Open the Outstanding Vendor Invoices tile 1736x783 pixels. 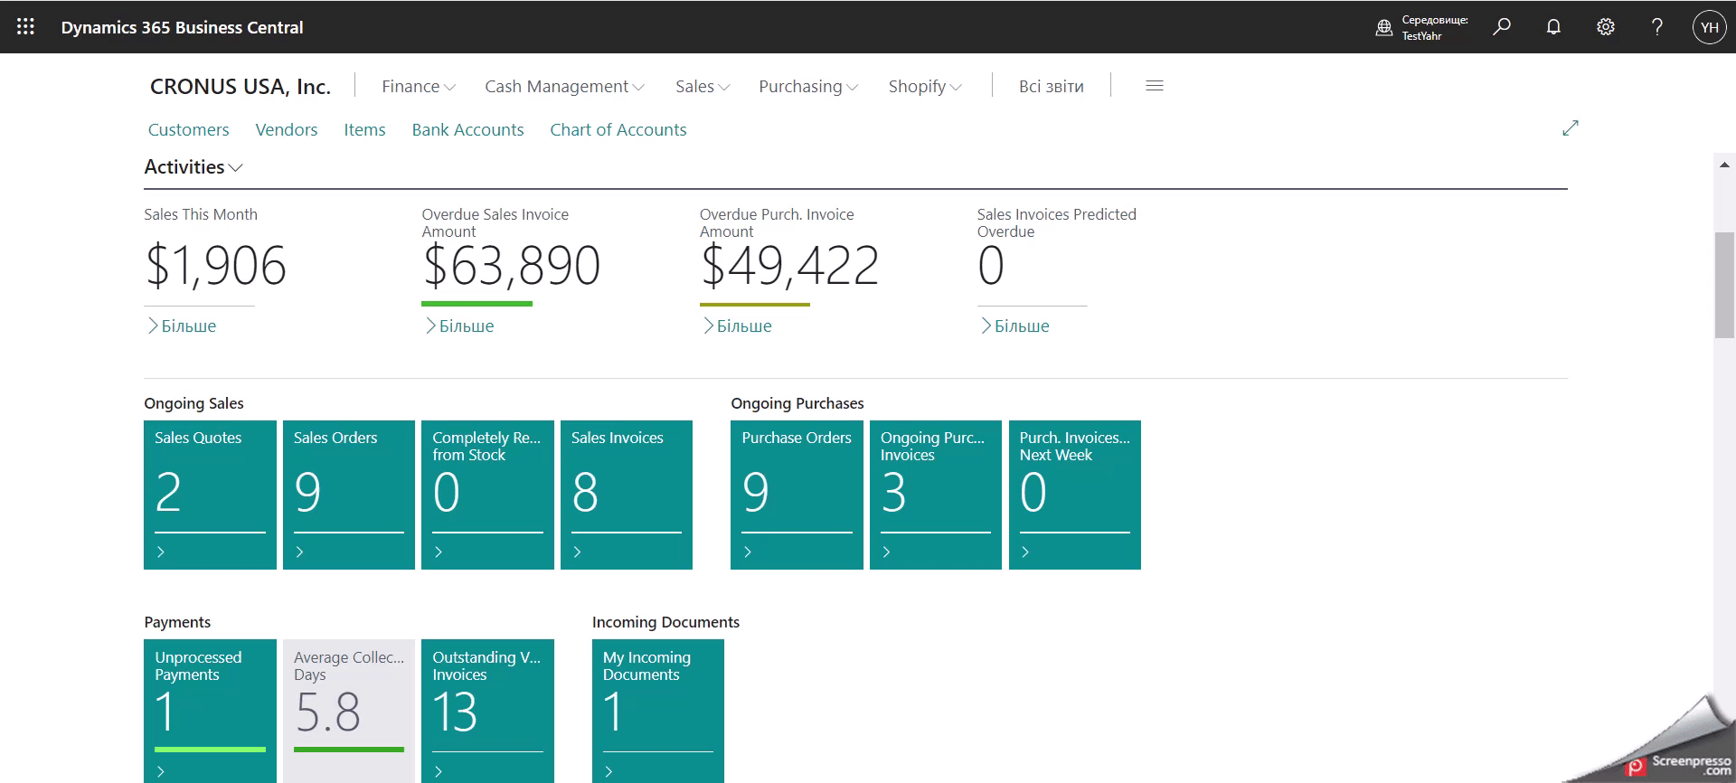tap(487, 711)
